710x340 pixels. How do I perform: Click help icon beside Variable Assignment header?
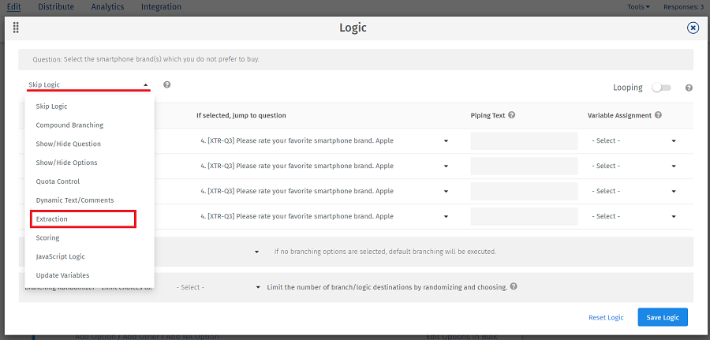658,115
